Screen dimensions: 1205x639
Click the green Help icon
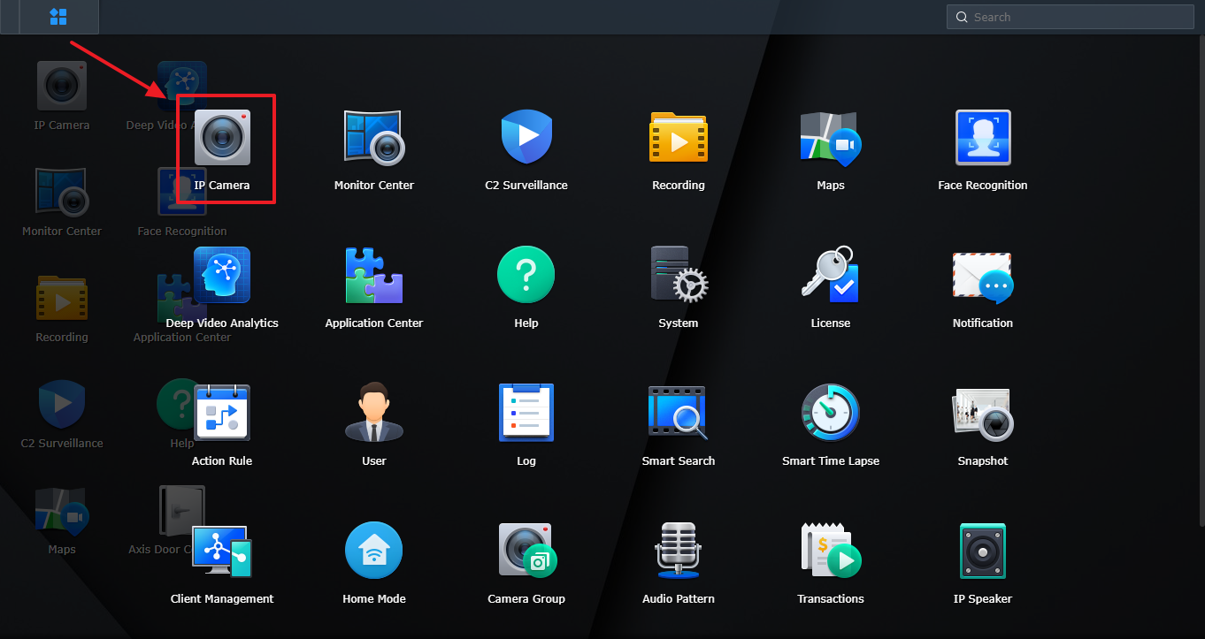[526, 276]
